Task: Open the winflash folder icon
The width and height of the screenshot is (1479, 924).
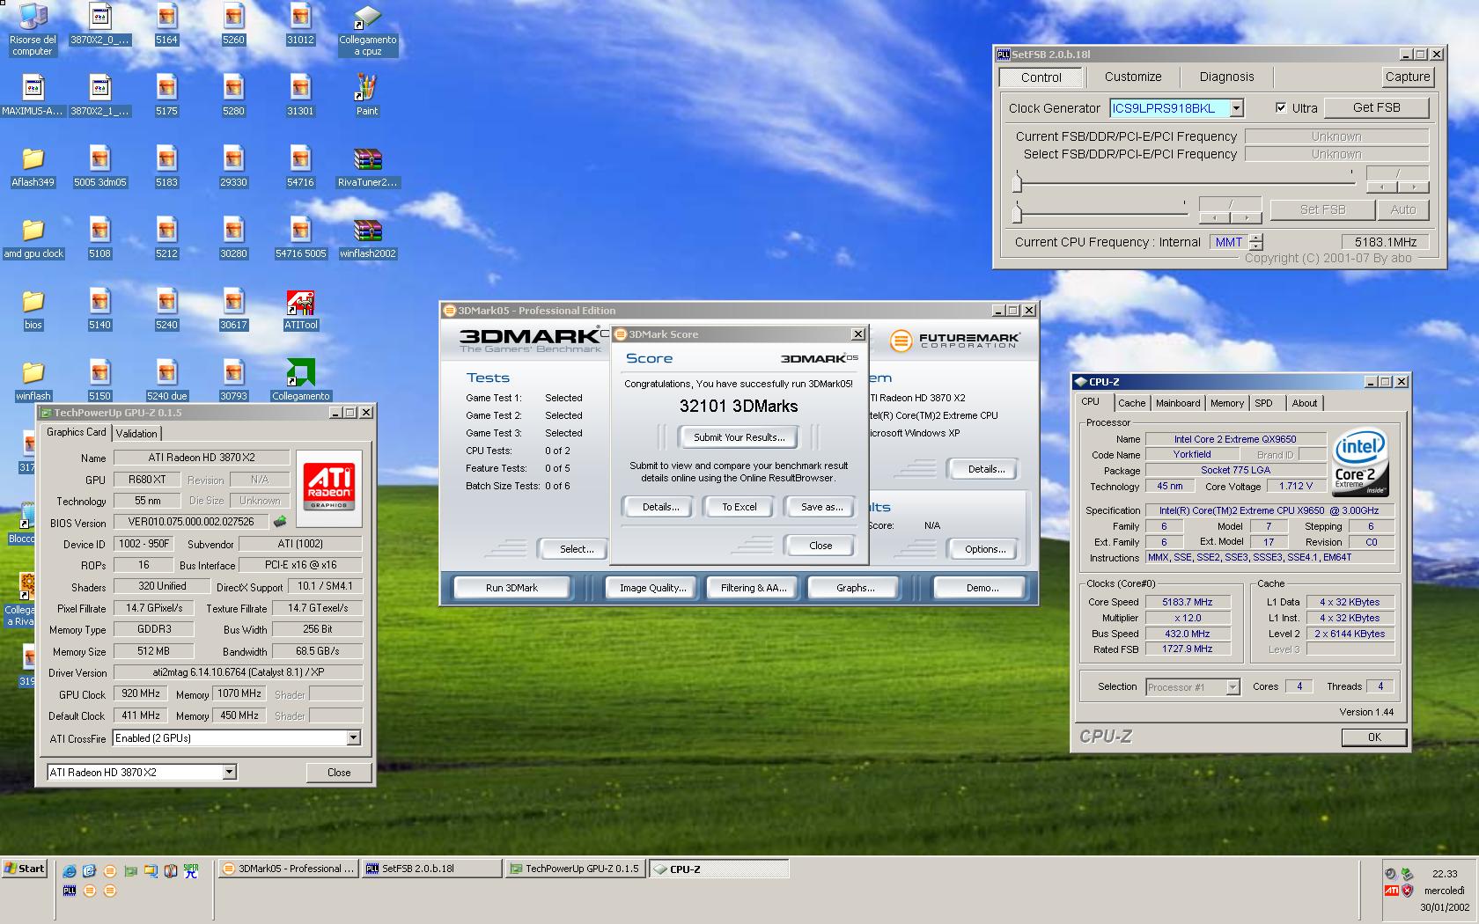Action: [x=33, y=380]
